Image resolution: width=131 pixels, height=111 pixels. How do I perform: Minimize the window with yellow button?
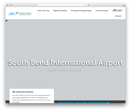coord(9,5)
